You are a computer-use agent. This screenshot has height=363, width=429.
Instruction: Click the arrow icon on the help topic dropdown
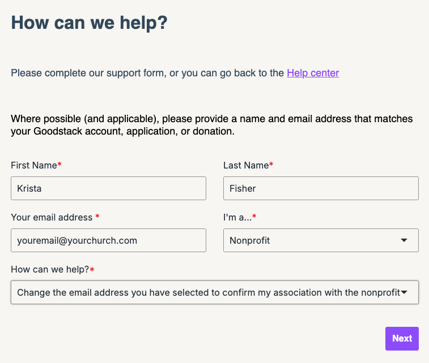(405, 292)
